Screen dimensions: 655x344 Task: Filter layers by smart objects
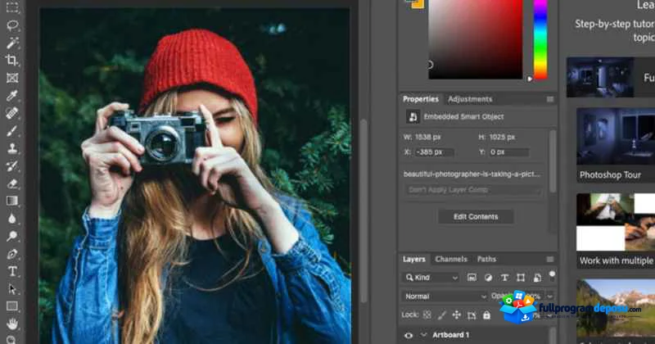tap(538, 278)
